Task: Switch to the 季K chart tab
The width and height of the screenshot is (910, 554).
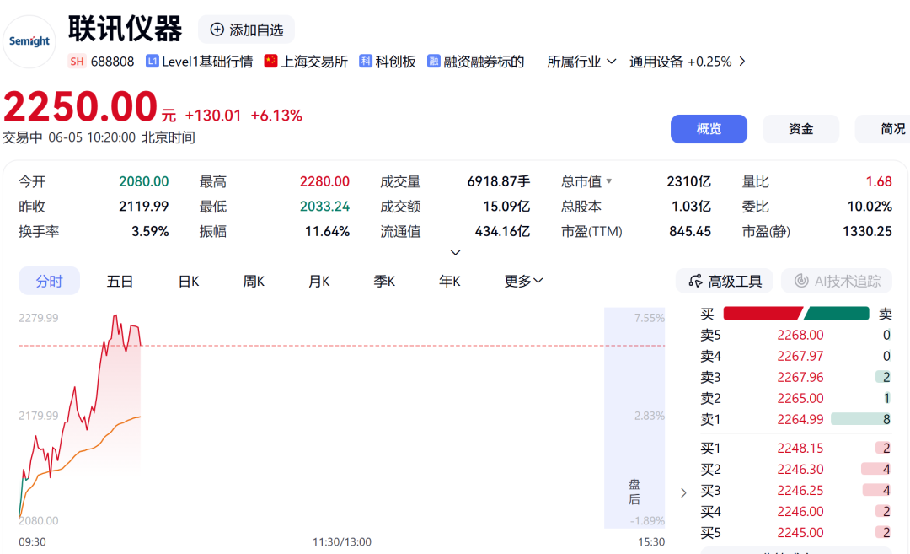Action: point(384,281)
